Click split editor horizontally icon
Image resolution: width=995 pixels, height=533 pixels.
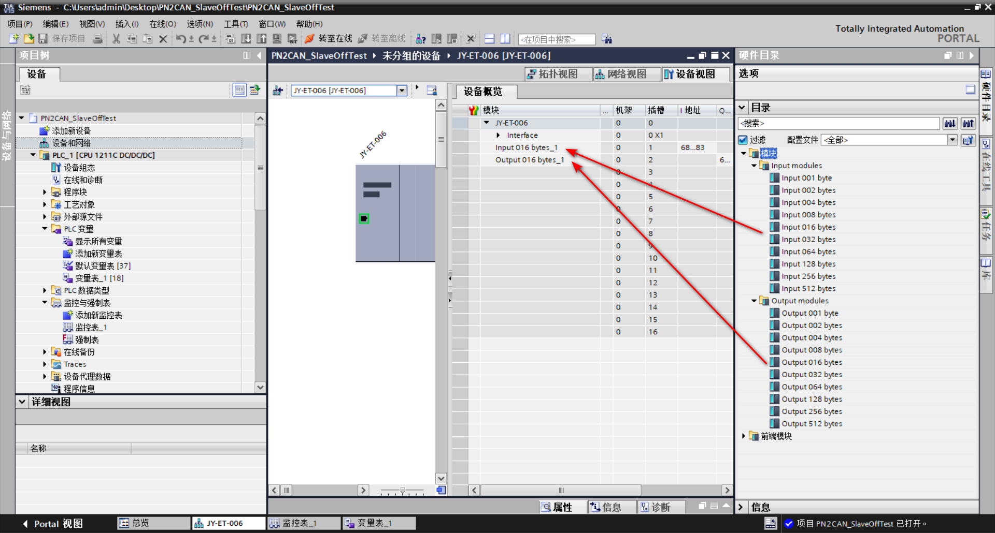[x=489, y=39]
